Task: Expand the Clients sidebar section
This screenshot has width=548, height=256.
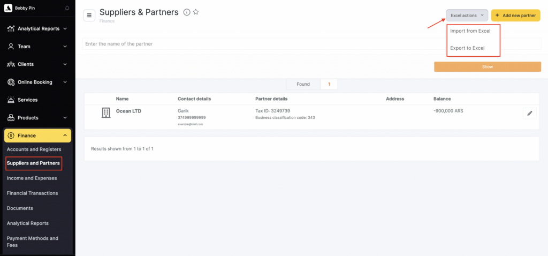Action: 37,64
